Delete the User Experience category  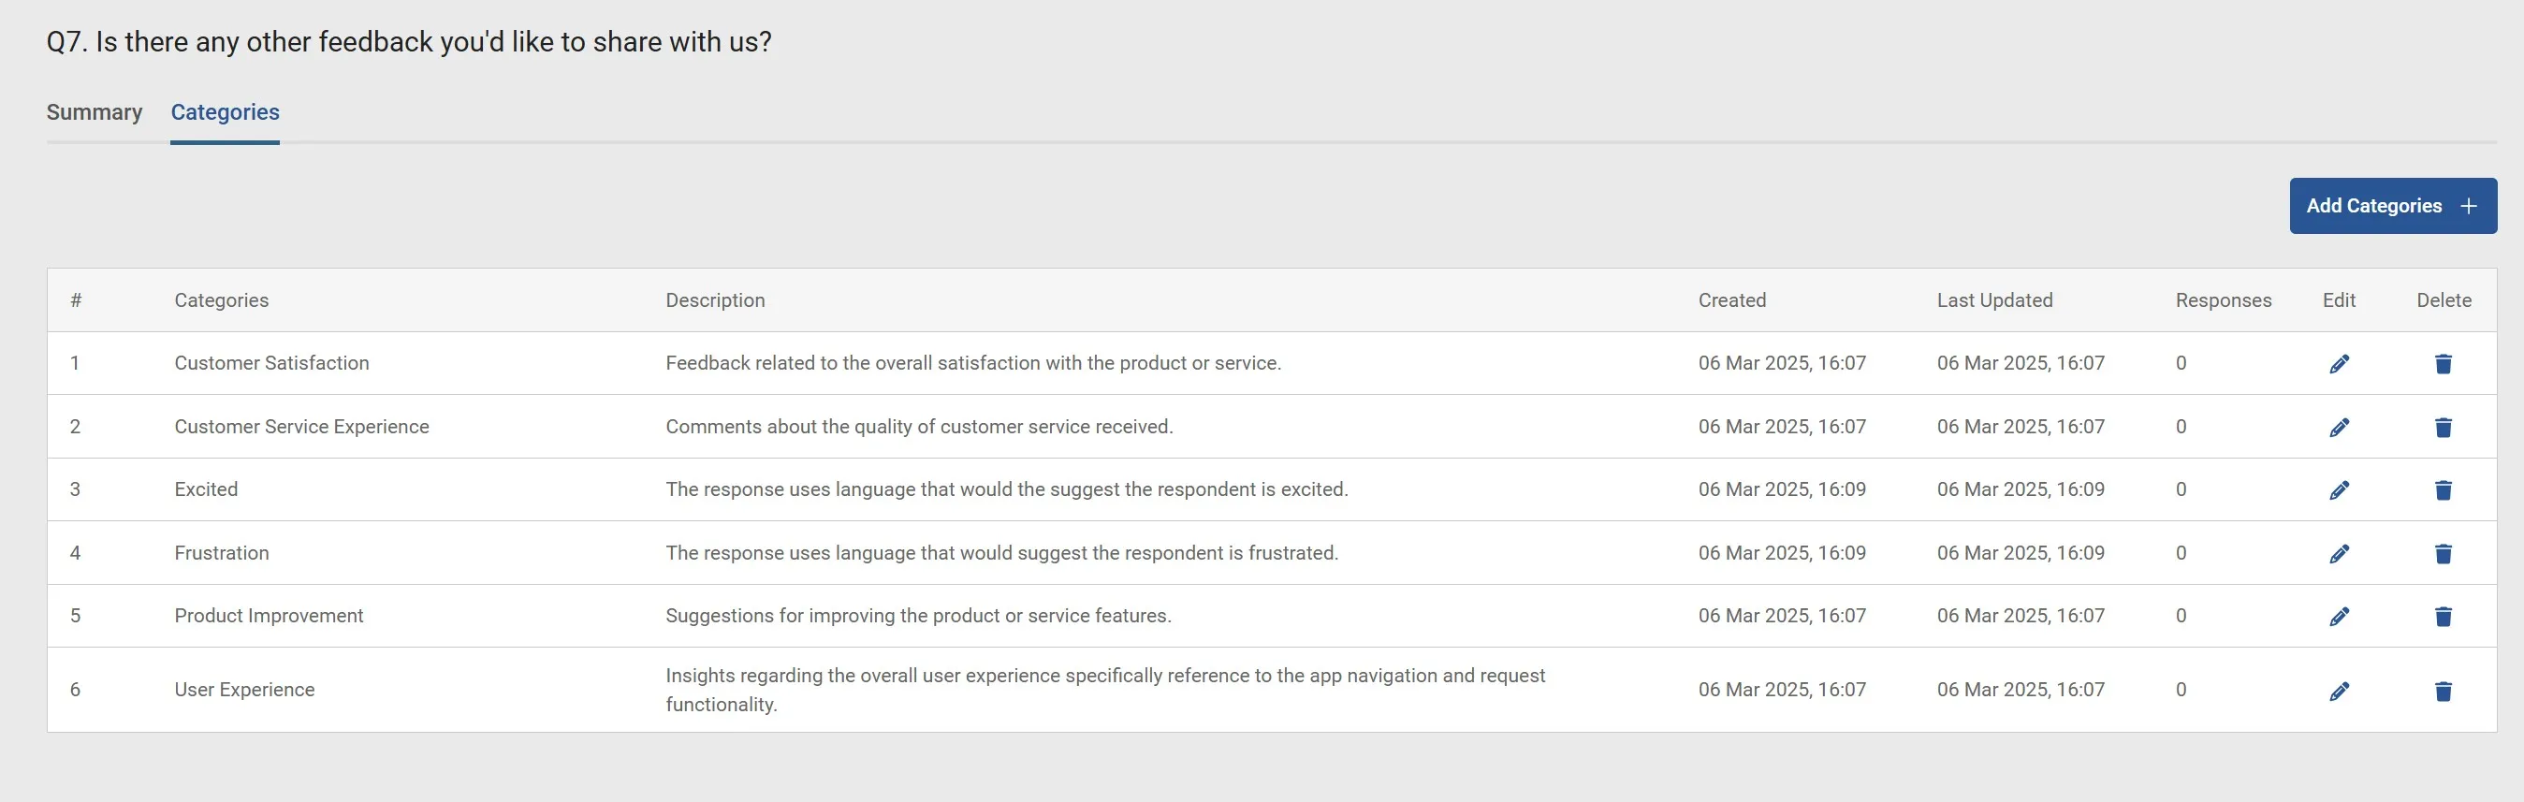[x=2443, y=693]
